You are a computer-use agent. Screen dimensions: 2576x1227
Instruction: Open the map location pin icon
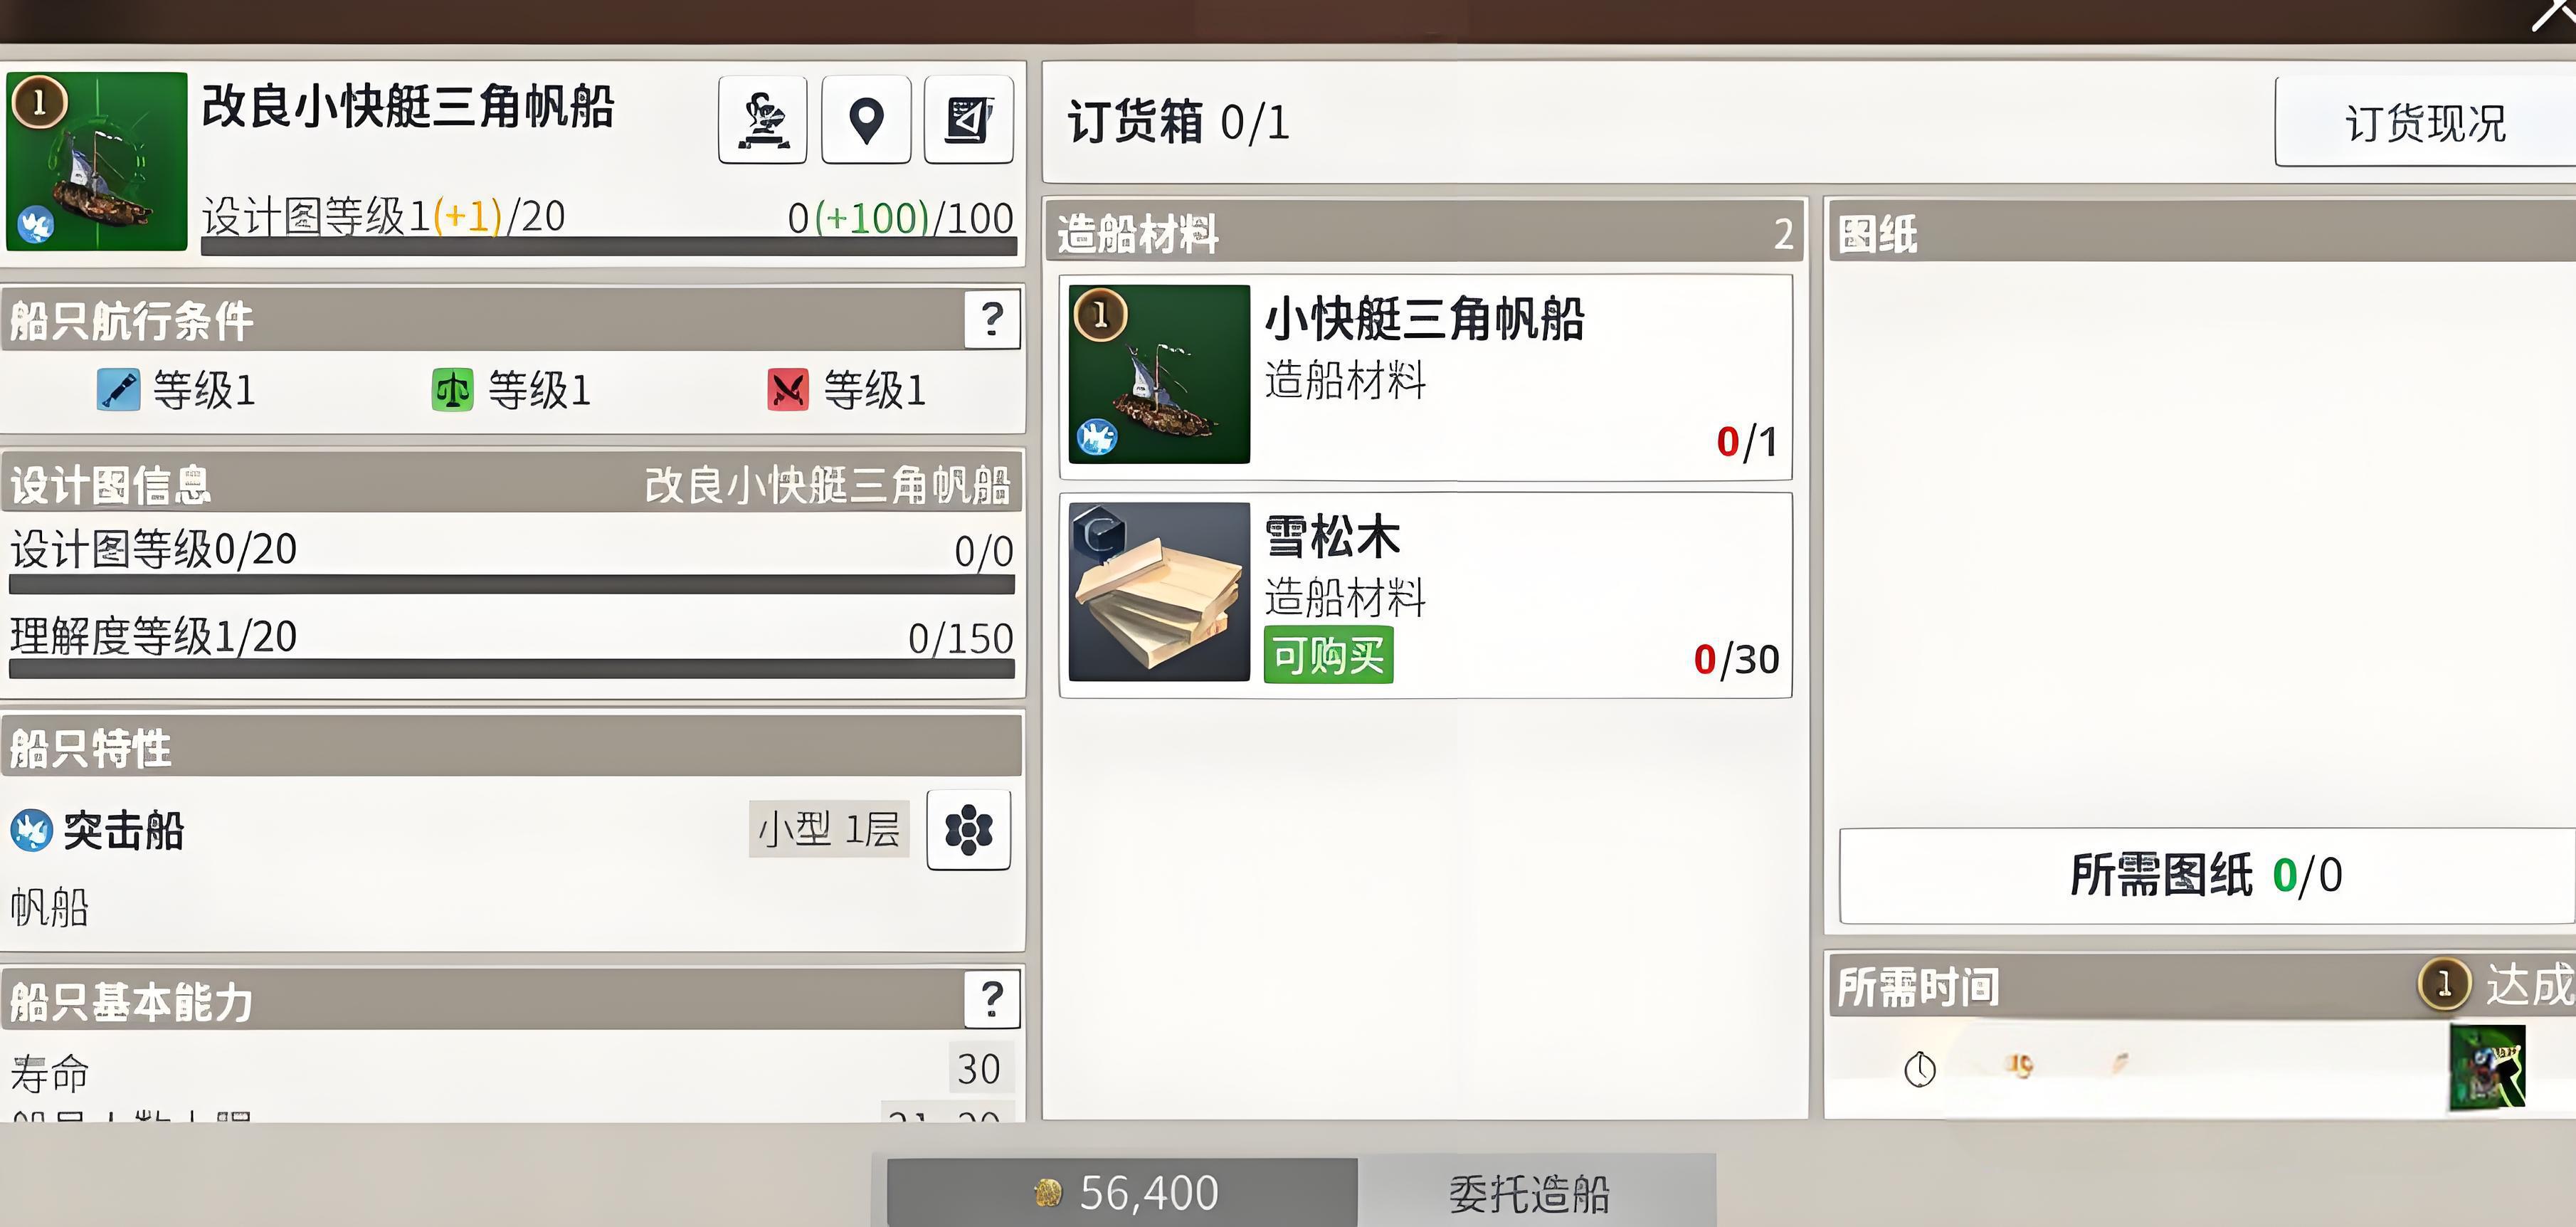(x=866, y=119)
